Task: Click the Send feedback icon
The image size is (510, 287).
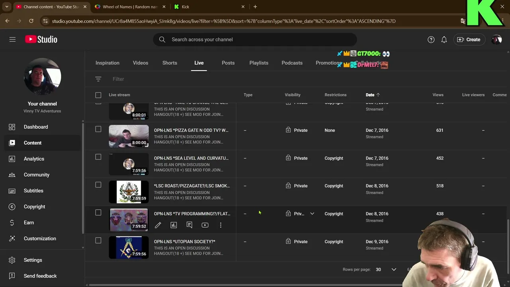Action: click(x=12, y=276)
